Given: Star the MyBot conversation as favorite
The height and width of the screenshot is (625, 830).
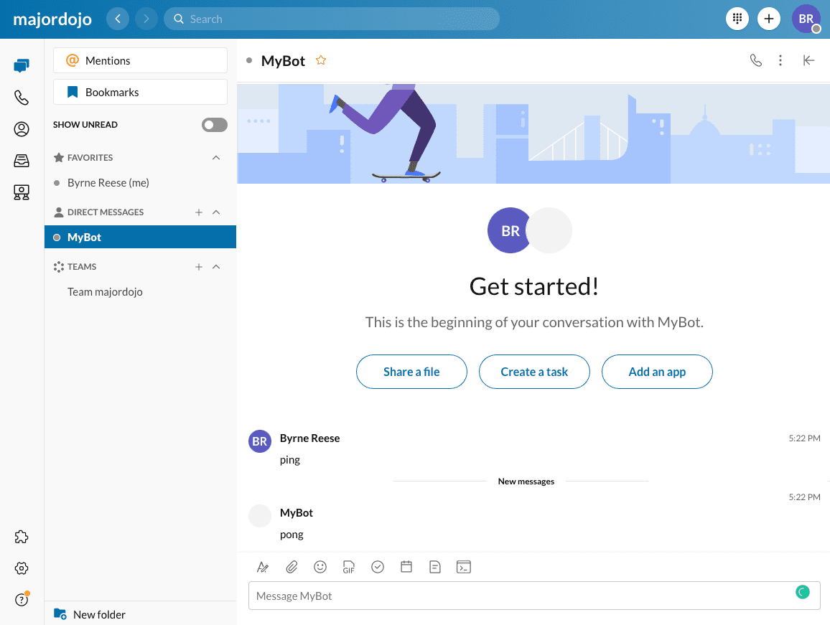Looking at the screenshot, I should click(321, 60).
